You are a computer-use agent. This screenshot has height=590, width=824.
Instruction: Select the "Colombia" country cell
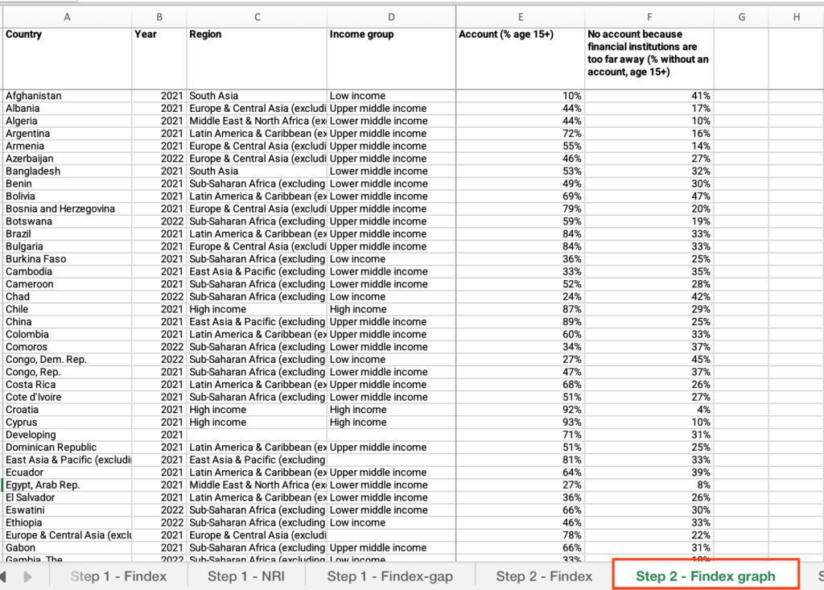(68, 334)
